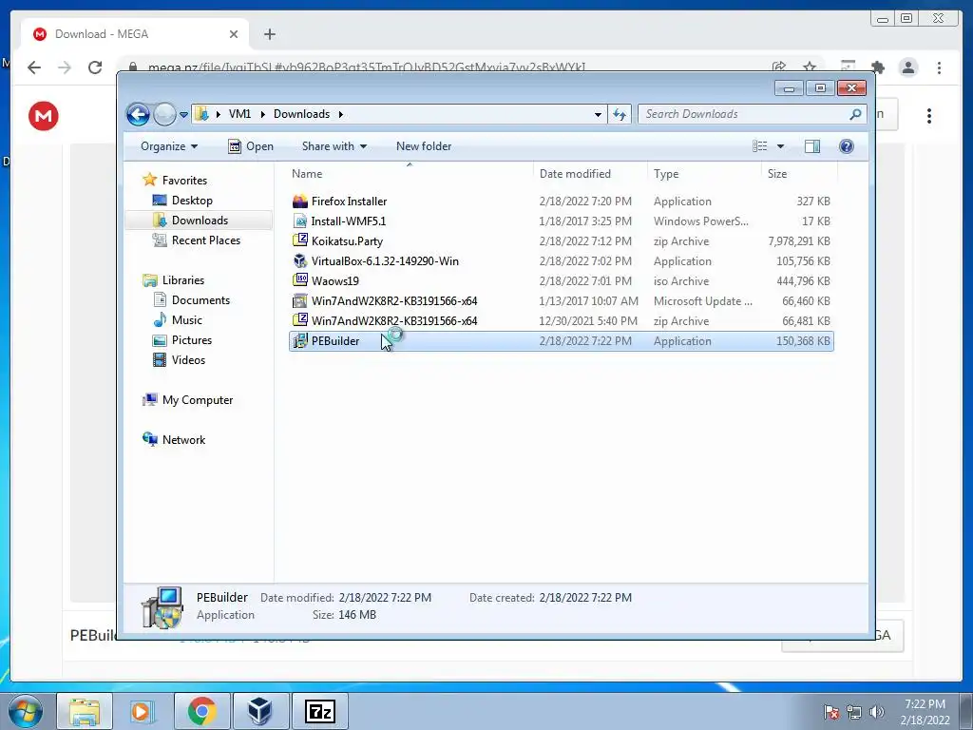Select My Computer in navigation pane
This screenshot has height=730, width=973.
point(198,400)
